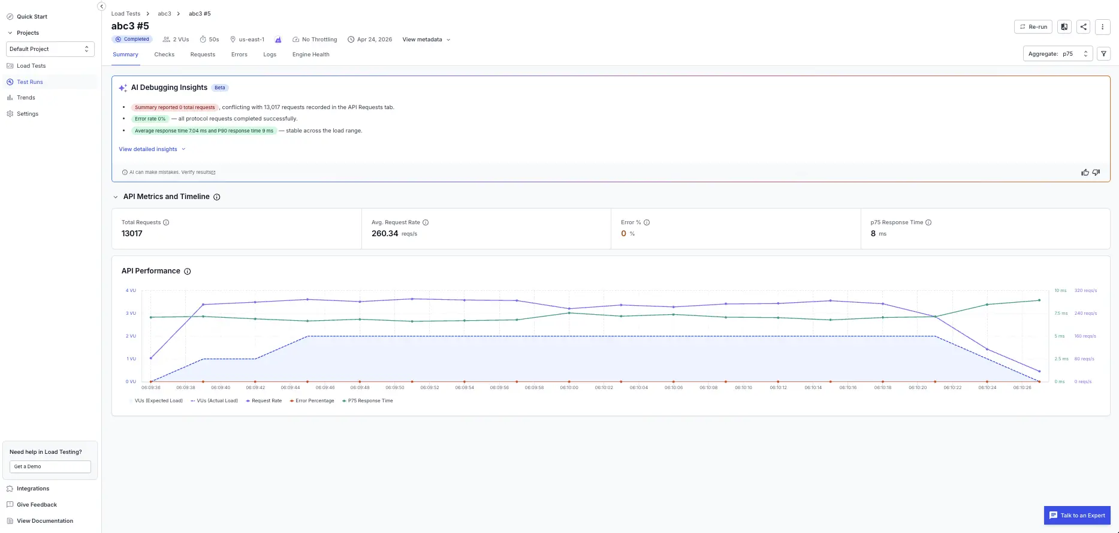Open Give Feedback link
The height and width of the screenshot is (533, 1119).
pyautogui.click(x=32, y=505)
